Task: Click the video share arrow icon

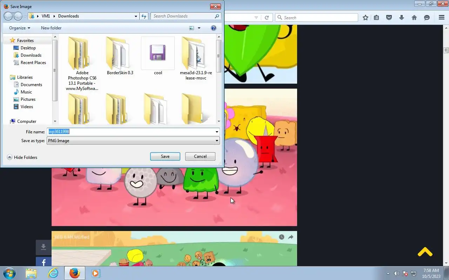Action: [291, 237]
